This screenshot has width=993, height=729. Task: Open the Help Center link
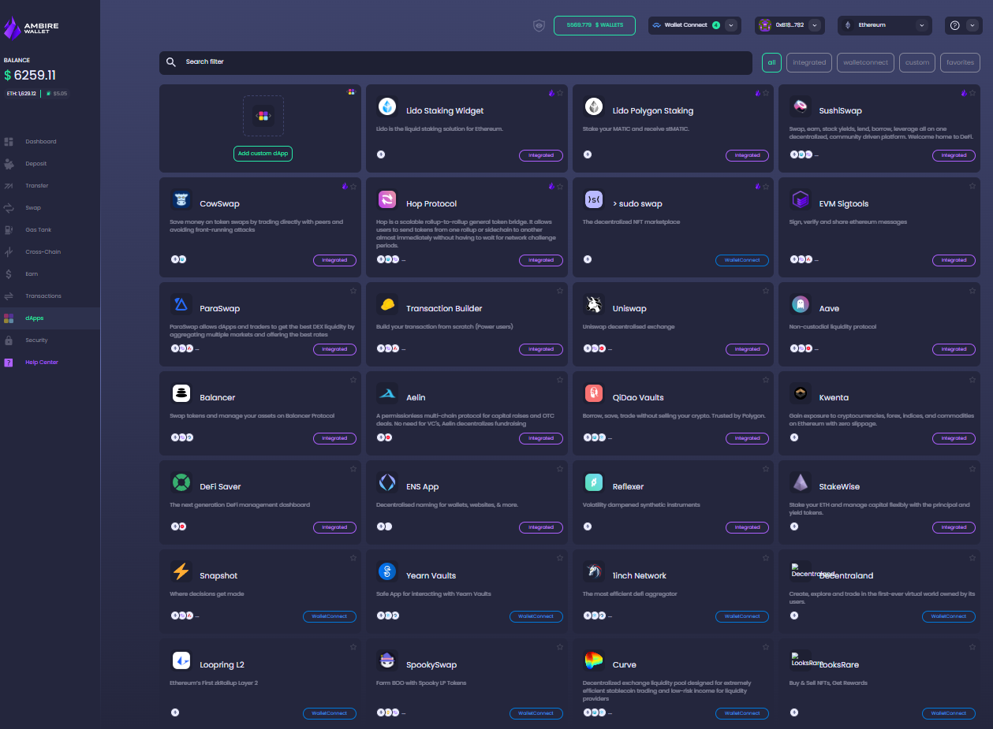tap(41, 363)
